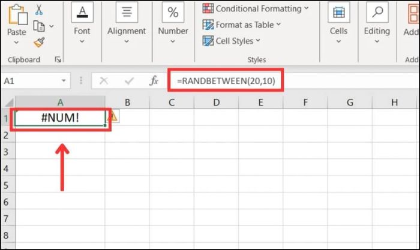
Task: Select column B header
Action: (x=127, y=103)
